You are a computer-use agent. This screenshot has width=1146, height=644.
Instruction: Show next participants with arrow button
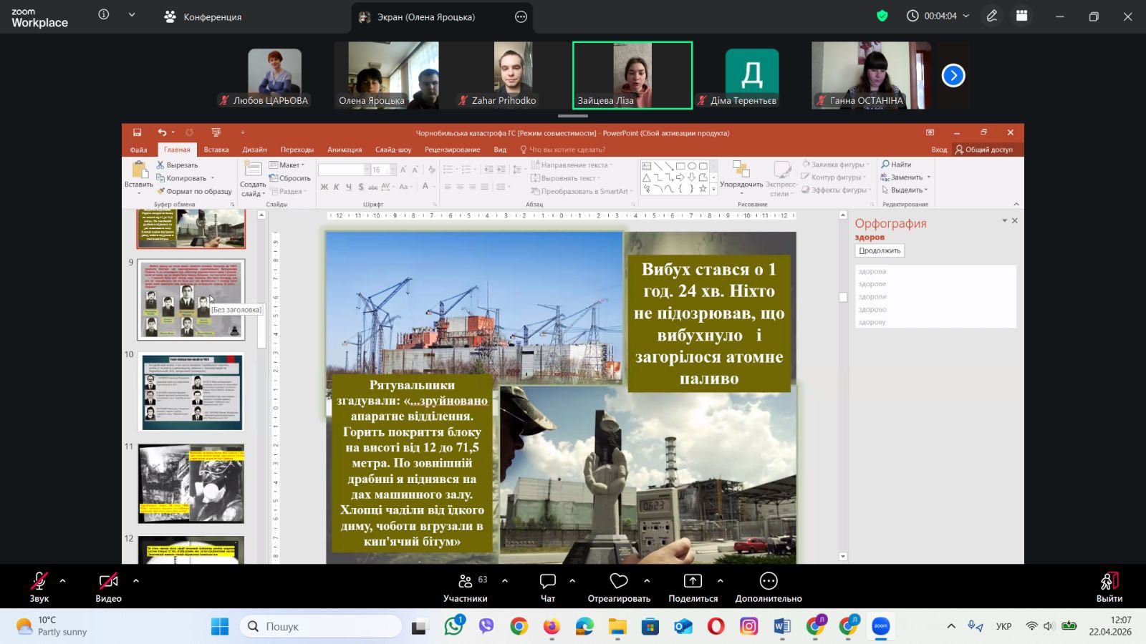point(953,75)
